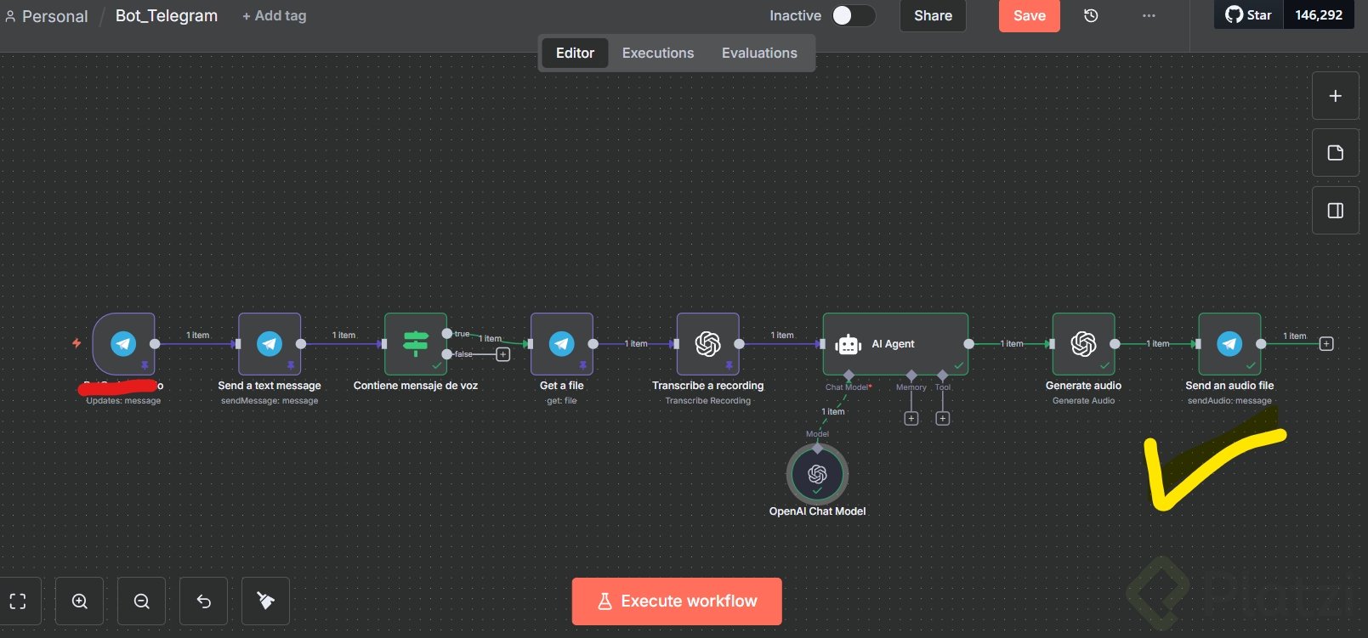Open the three-dot more options menu

click(x=1149, y=15)
